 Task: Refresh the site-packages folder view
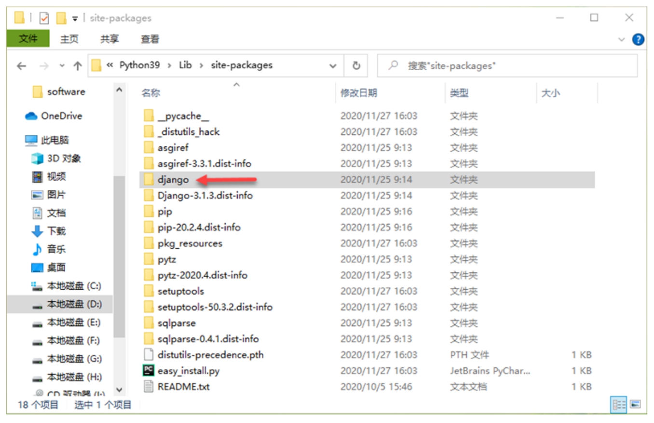356,66
